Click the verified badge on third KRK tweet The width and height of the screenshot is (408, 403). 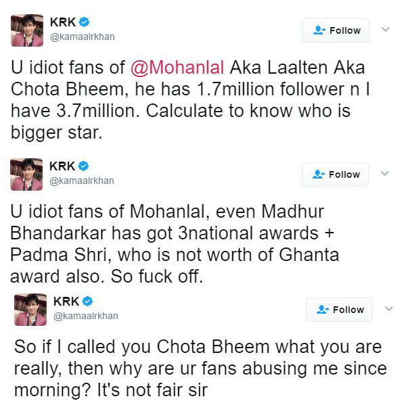87,301
